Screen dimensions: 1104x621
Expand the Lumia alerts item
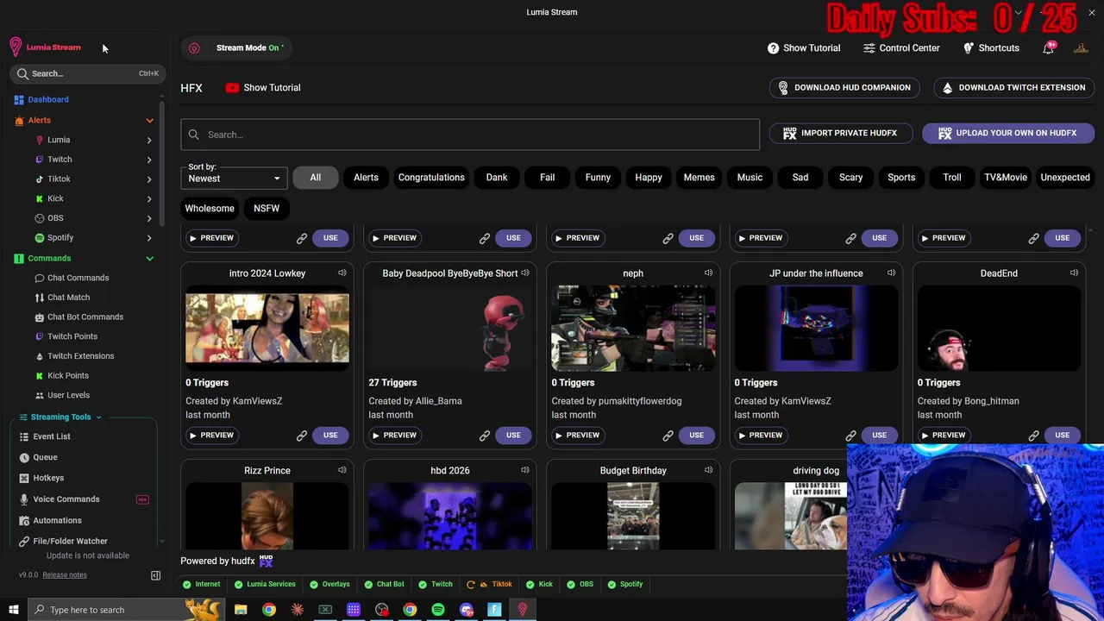(x=149, y=140)
